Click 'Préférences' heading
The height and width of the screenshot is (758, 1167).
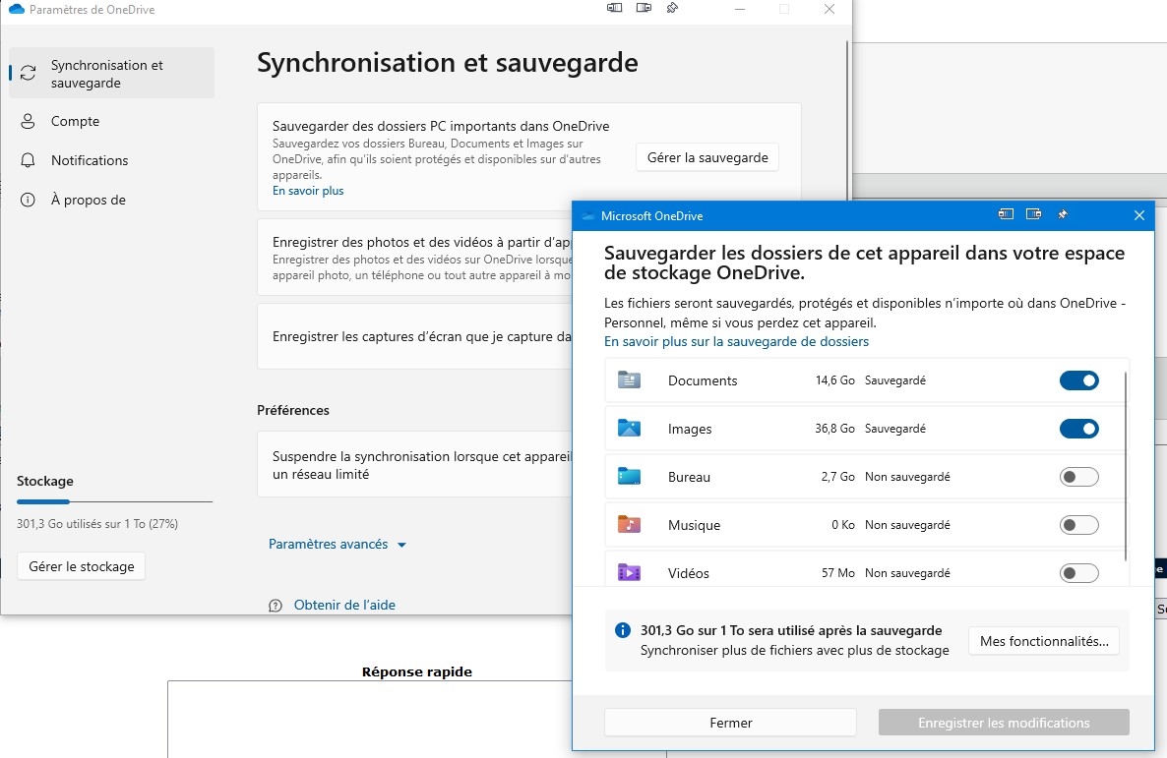pos(293,411)
